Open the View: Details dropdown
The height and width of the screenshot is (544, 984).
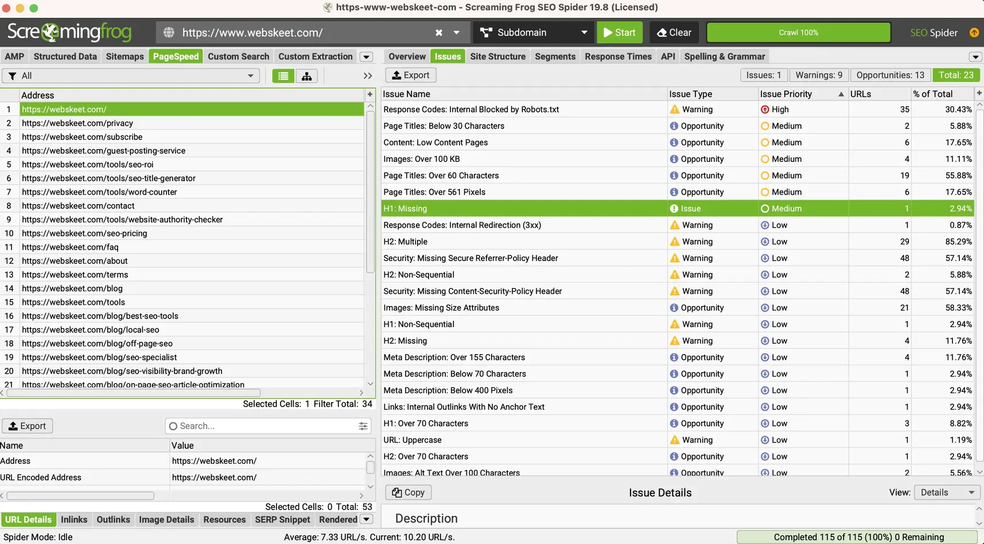pos(947,492)
